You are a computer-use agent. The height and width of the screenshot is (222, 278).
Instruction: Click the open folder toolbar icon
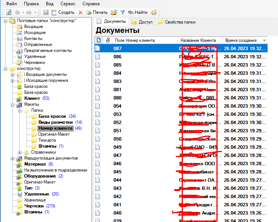pyautogui.click(x=114, y=12)
